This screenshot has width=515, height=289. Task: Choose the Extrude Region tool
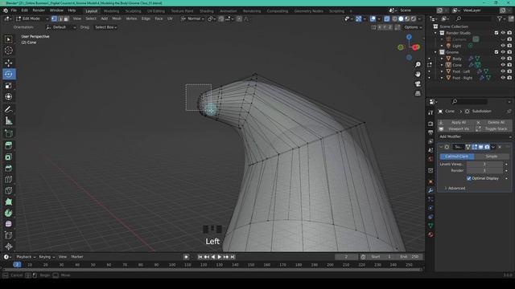(x=9, y=145)
